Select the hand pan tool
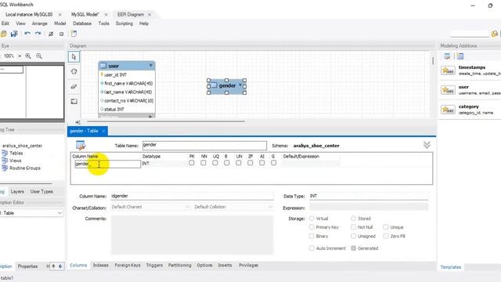501x282 pixels. (x=74, y=71)
